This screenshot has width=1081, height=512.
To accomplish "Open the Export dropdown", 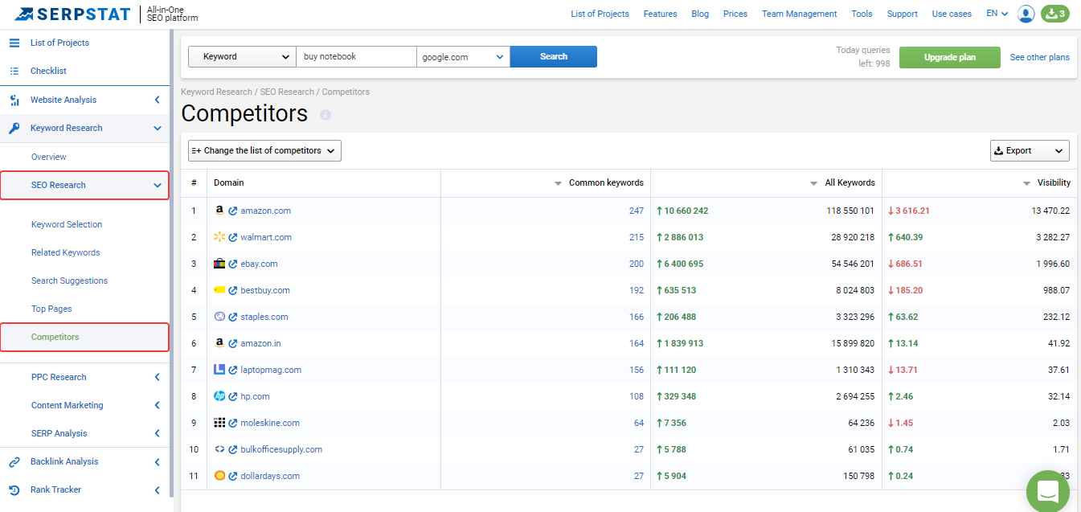I will pos(1030,150).
